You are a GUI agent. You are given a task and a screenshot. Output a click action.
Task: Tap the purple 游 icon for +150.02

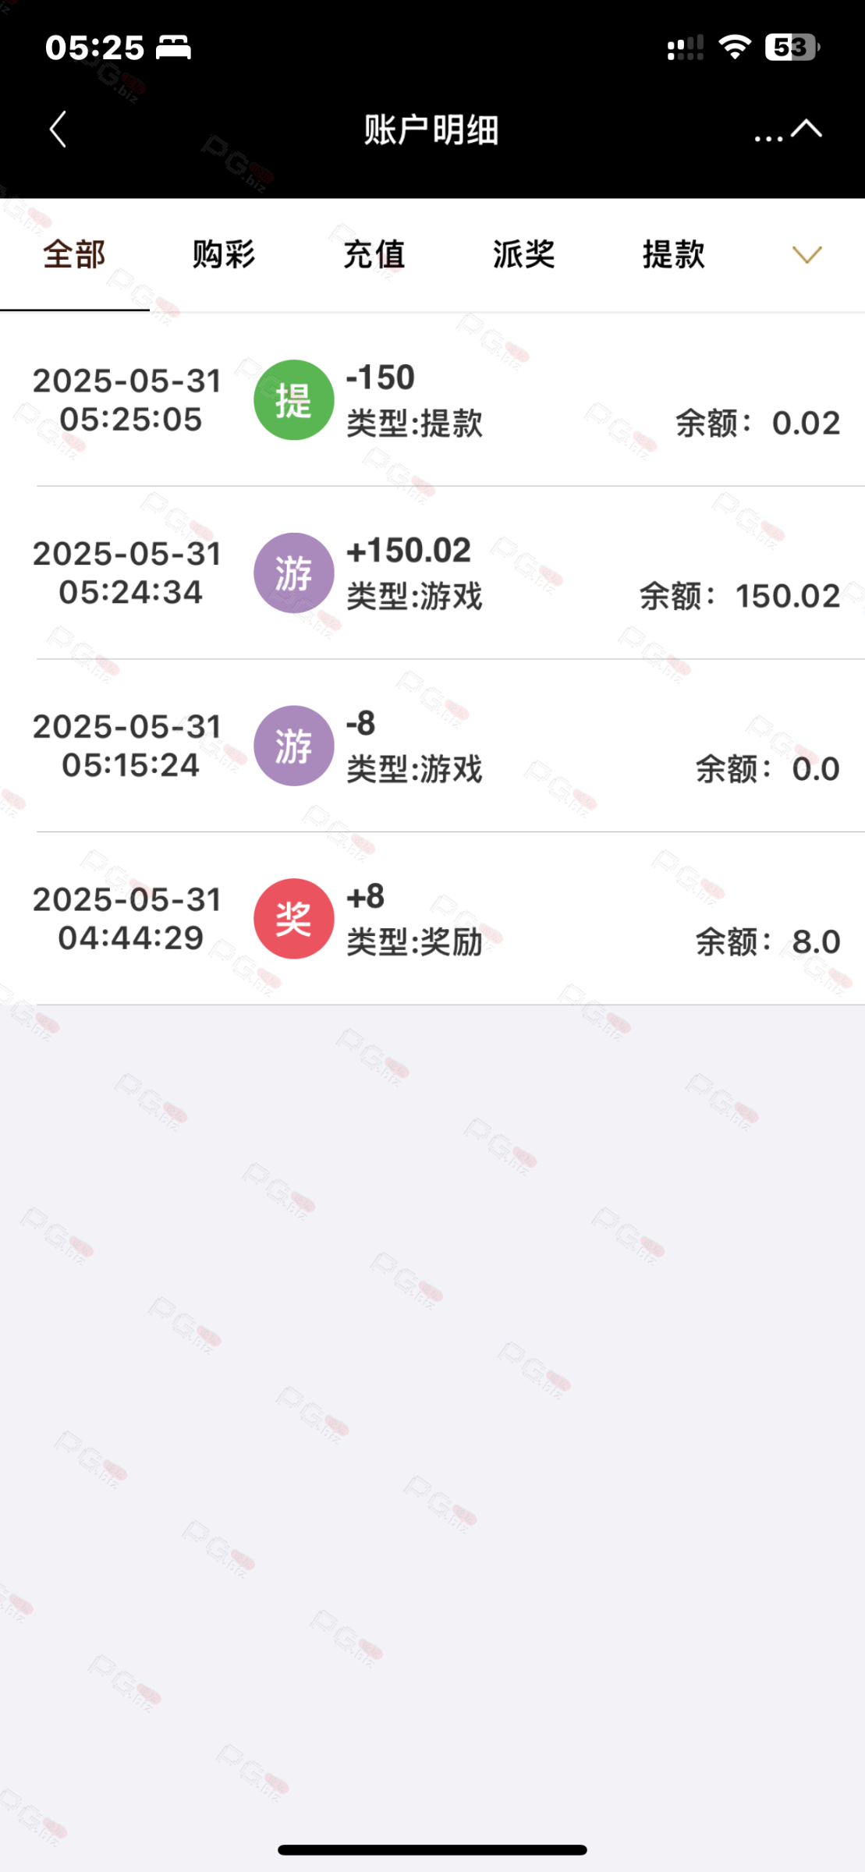tap(294, 573)
